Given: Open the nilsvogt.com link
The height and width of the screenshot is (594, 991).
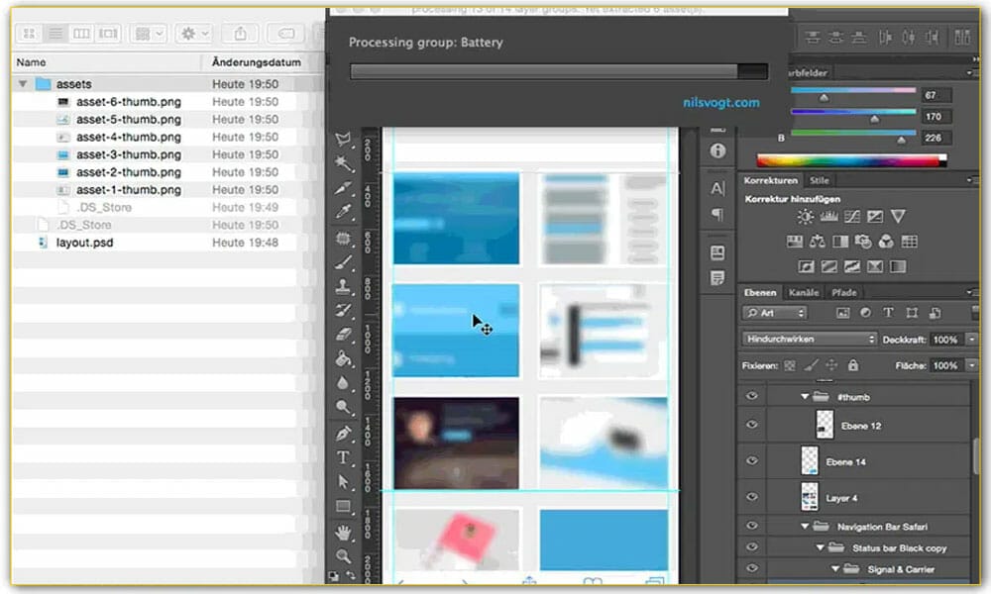Looking at the screenshot, I should [721, 102].
